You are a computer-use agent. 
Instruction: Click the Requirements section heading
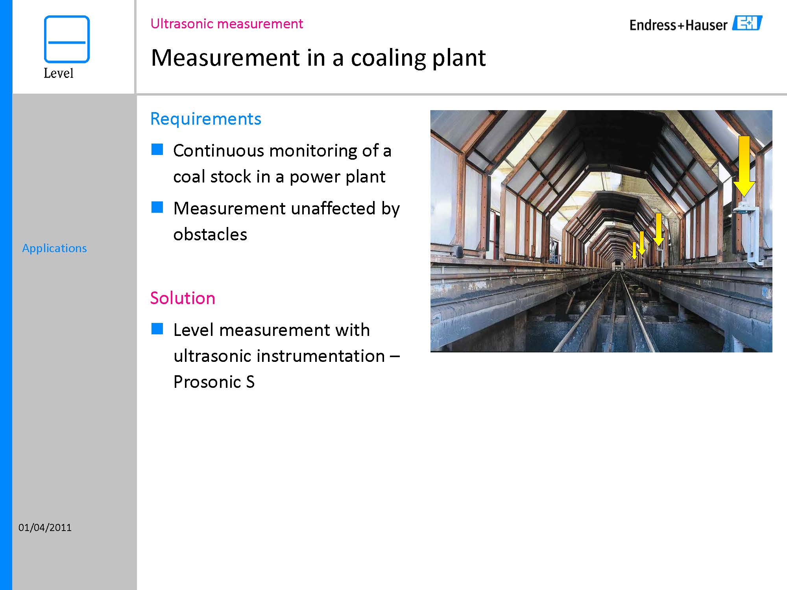point(206,119)
